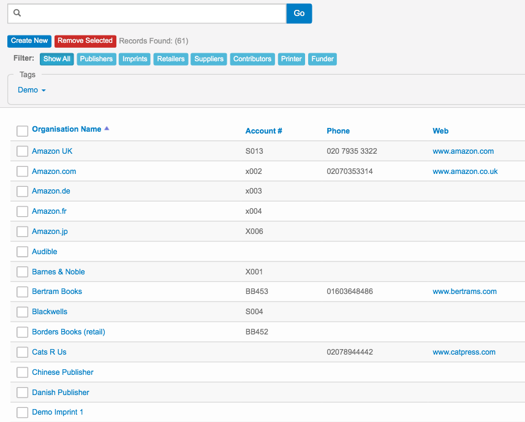Open the Amazon.jp organisation

pos(50,232)
